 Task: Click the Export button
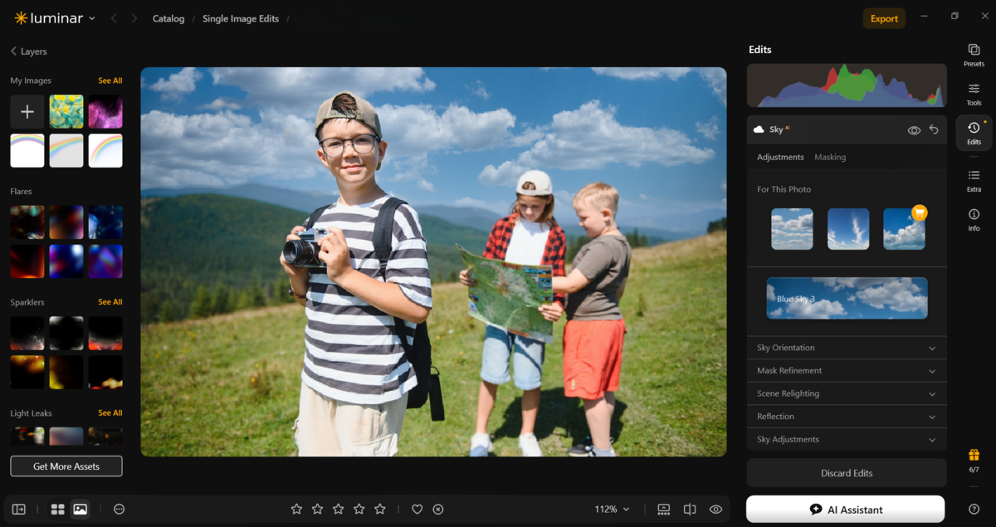884,18
